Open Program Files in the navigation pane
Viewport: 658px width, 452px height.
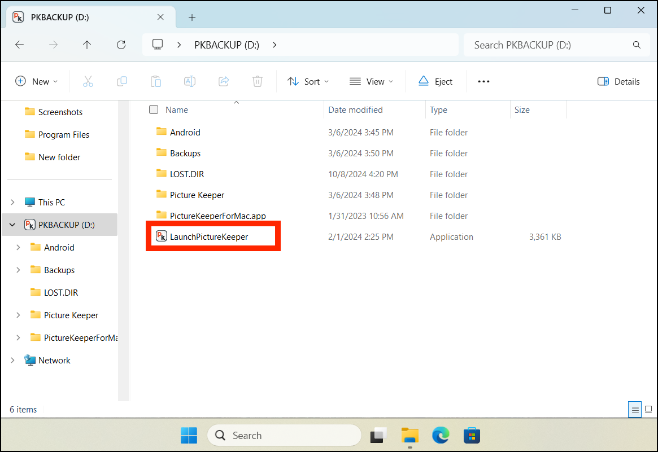[x=64, y=135]
